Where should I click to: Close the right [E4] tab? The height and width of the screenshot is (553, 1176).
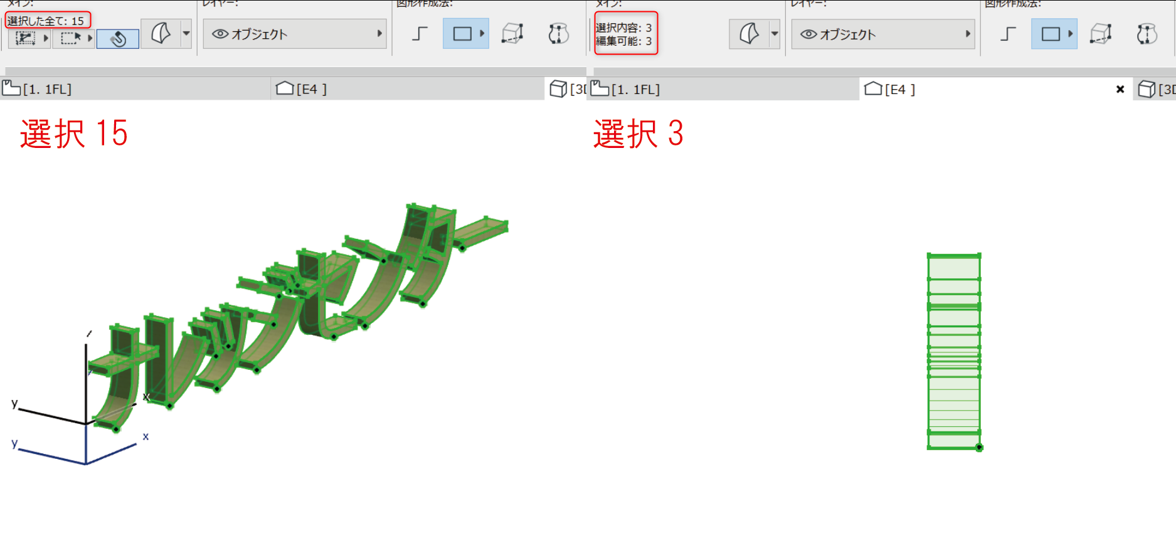(x=1120, y=90)
